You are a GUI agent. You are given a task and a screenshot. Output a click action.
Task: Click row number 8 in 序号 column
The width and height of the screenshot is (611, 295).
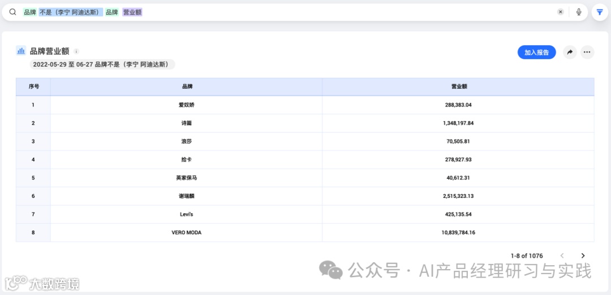(33, 233)
